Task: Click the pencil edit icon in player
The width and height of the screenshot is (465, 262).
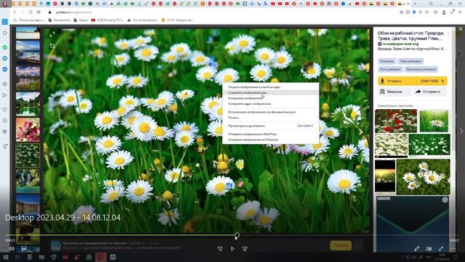Action: tap(416, 249)
